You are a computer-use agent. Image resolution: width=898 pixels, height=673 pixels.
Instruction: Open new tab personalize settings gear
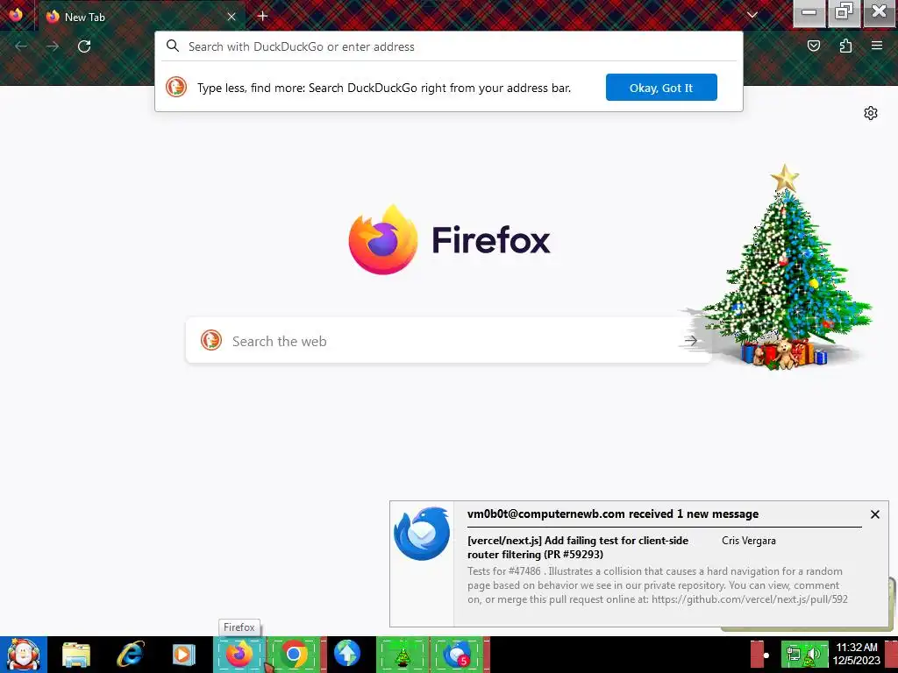click(871, 113)
